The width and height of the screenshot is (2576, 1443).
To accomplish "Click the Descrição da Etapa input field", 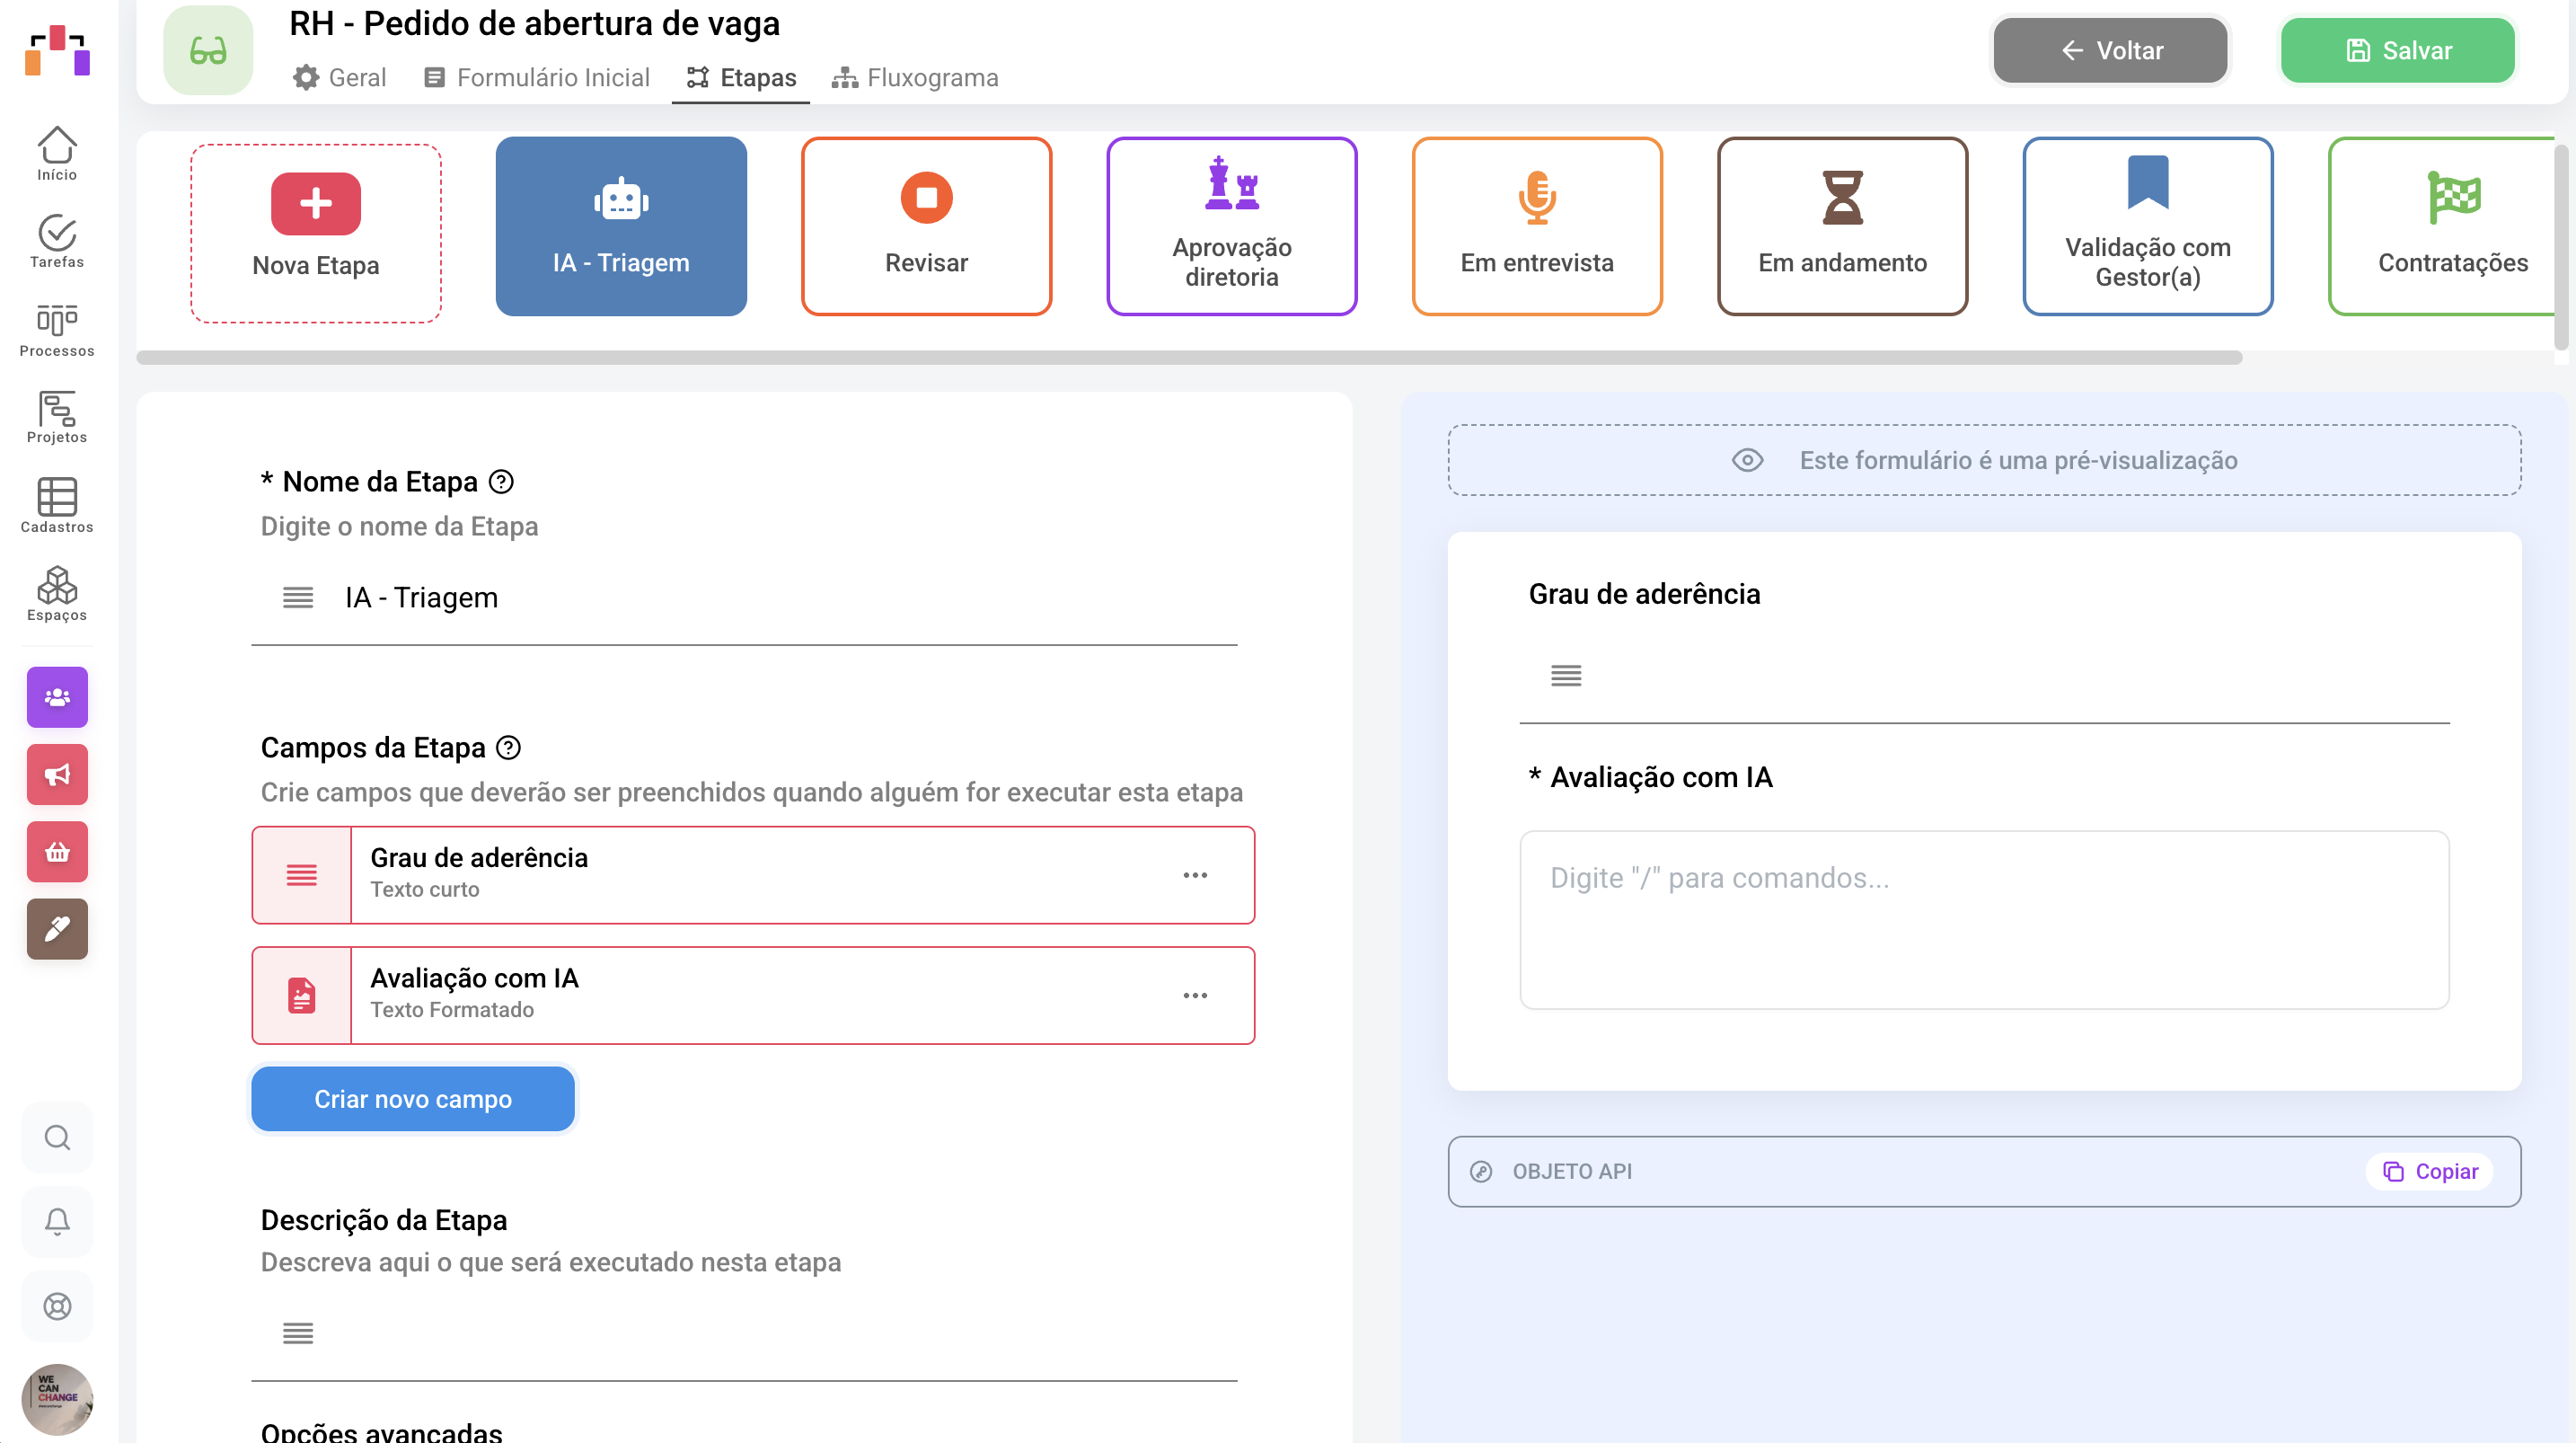I will [x=744, y=1332].
